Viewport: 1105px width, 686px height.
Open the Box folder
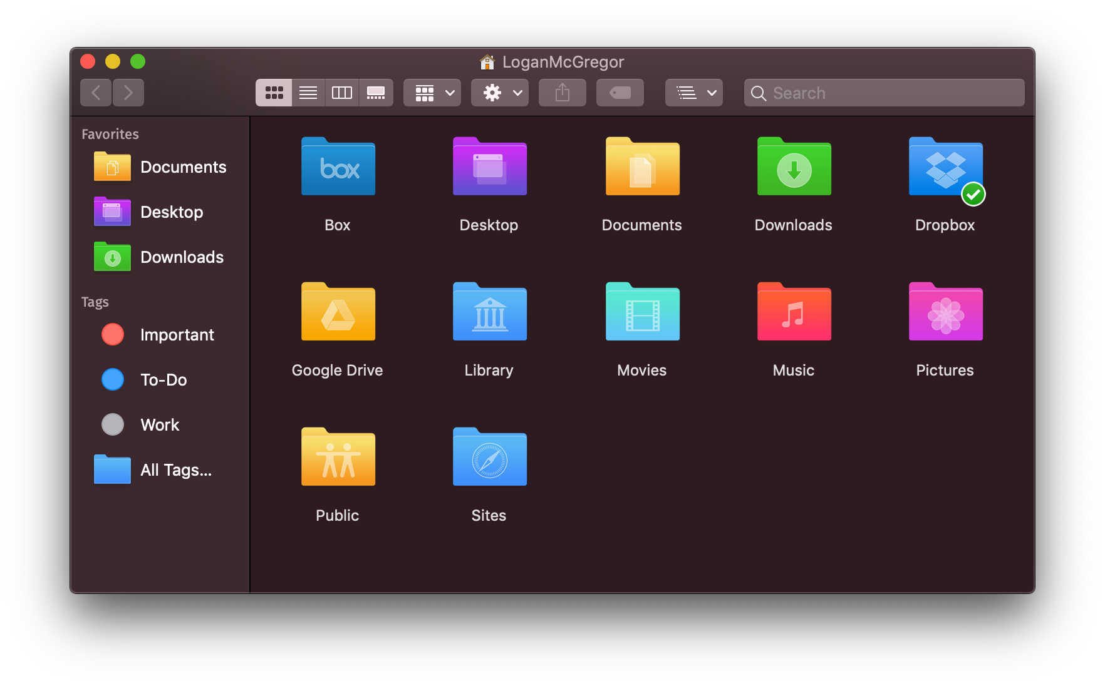tap(337, 167)
